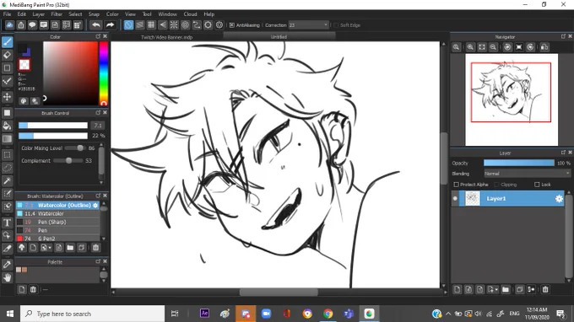This screenshot has height=322, width=574.
Task: Select the Bucket fill tool
Action: pos(8,126)
